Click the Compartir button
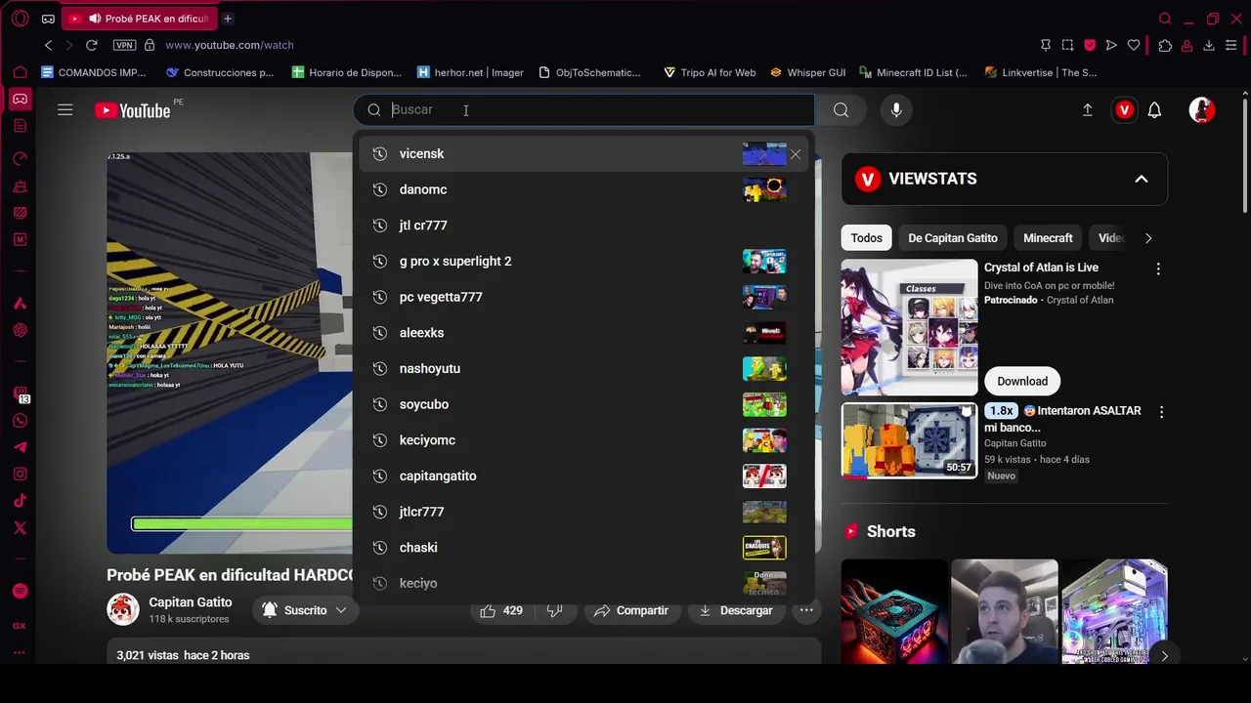This screenshot has width=1251, height=703. click(x=630, y=610)
